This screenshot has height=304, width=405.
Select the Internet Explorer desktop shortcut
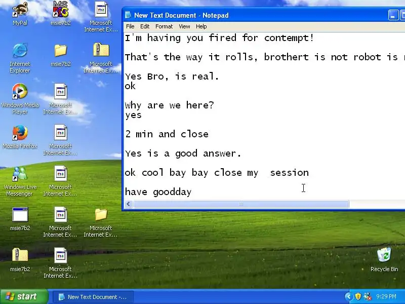(x=20, y=58)
